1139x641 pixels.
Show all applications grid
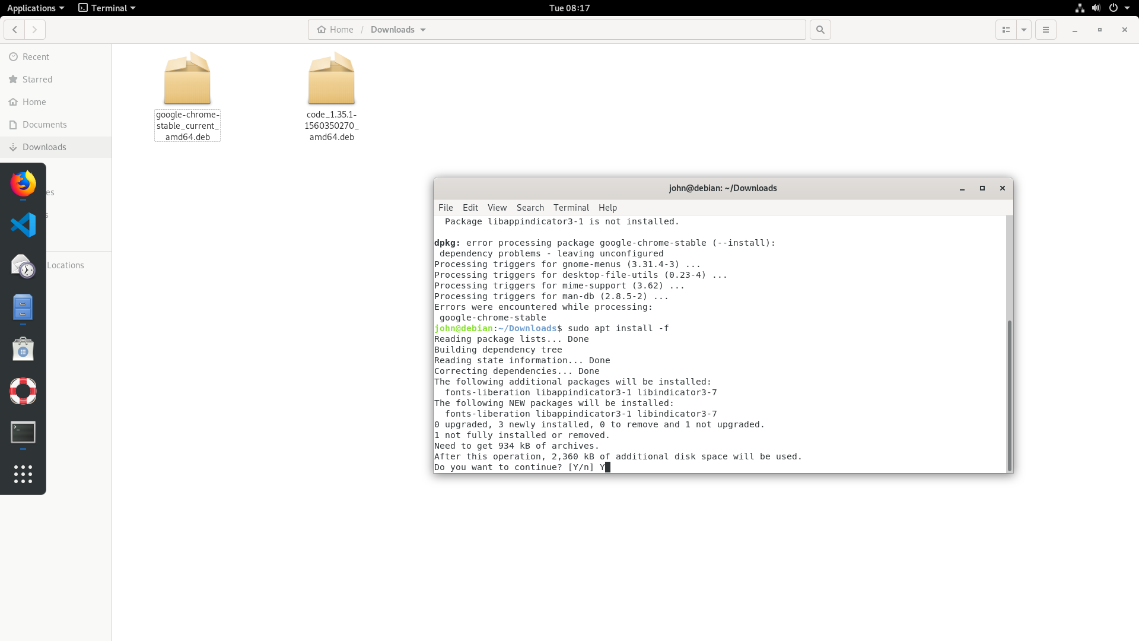23,474
